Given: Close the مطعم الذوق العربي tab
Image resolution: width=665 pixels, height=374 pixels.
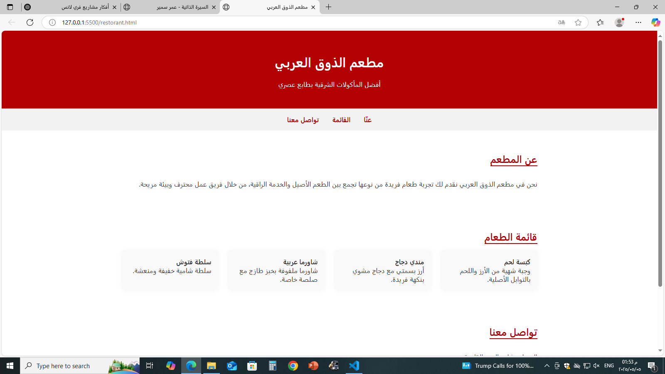Looking at the screenshot, I should (313, 7).
